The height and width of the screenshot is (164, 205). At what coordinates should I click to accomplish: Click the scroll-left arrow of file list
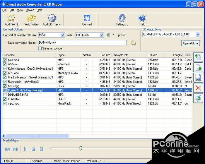(x=4, y=136)
